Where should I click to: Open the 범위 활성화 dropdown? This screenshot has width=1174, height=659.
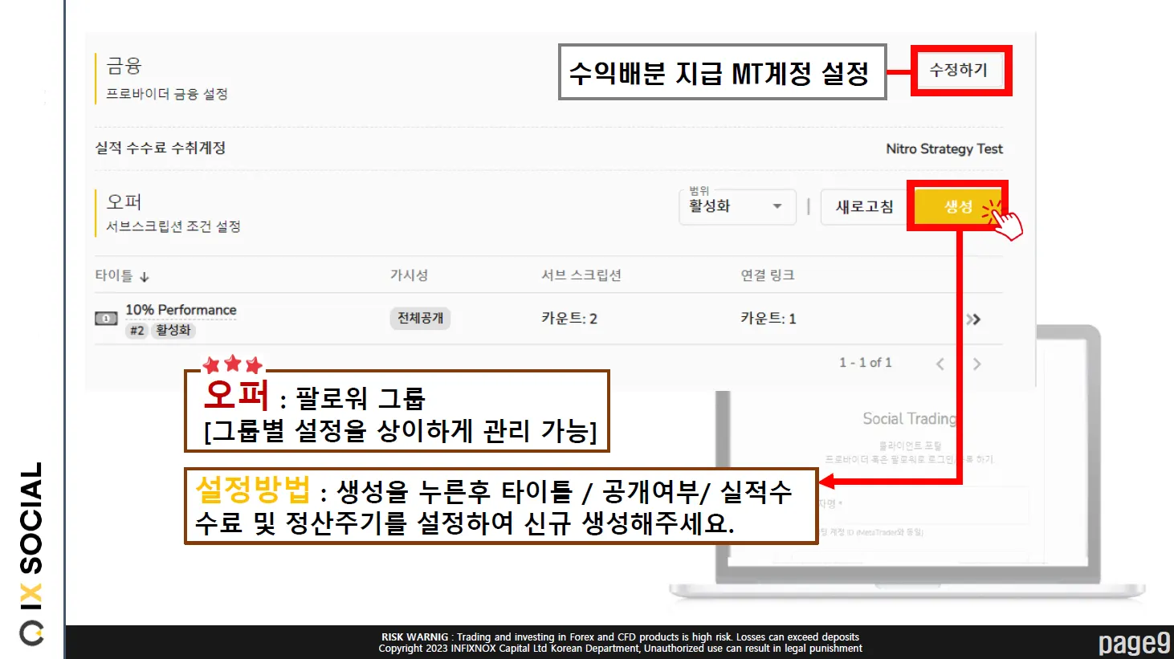737,206
